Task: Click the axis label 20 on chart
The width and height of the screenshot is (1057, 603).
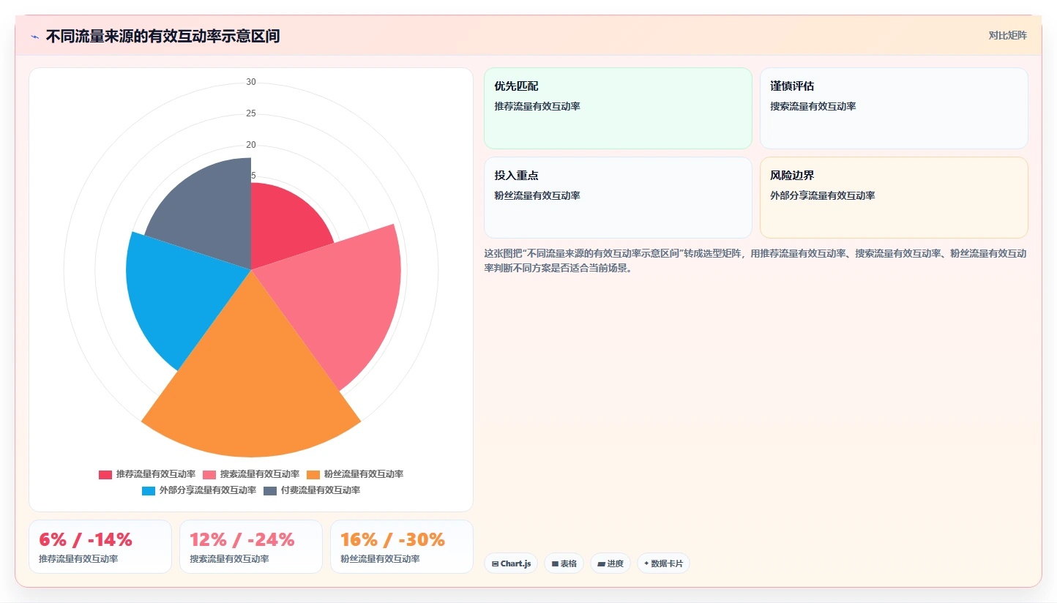Action: pyautogui.click(x=251, y=145)
